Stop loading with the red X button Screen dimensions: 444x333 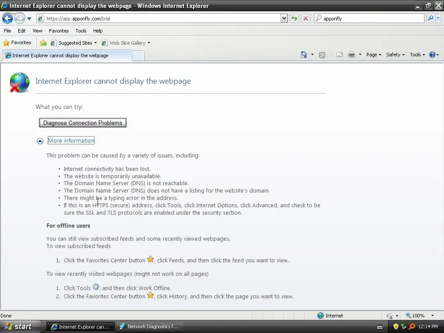[x=306, y=19]
